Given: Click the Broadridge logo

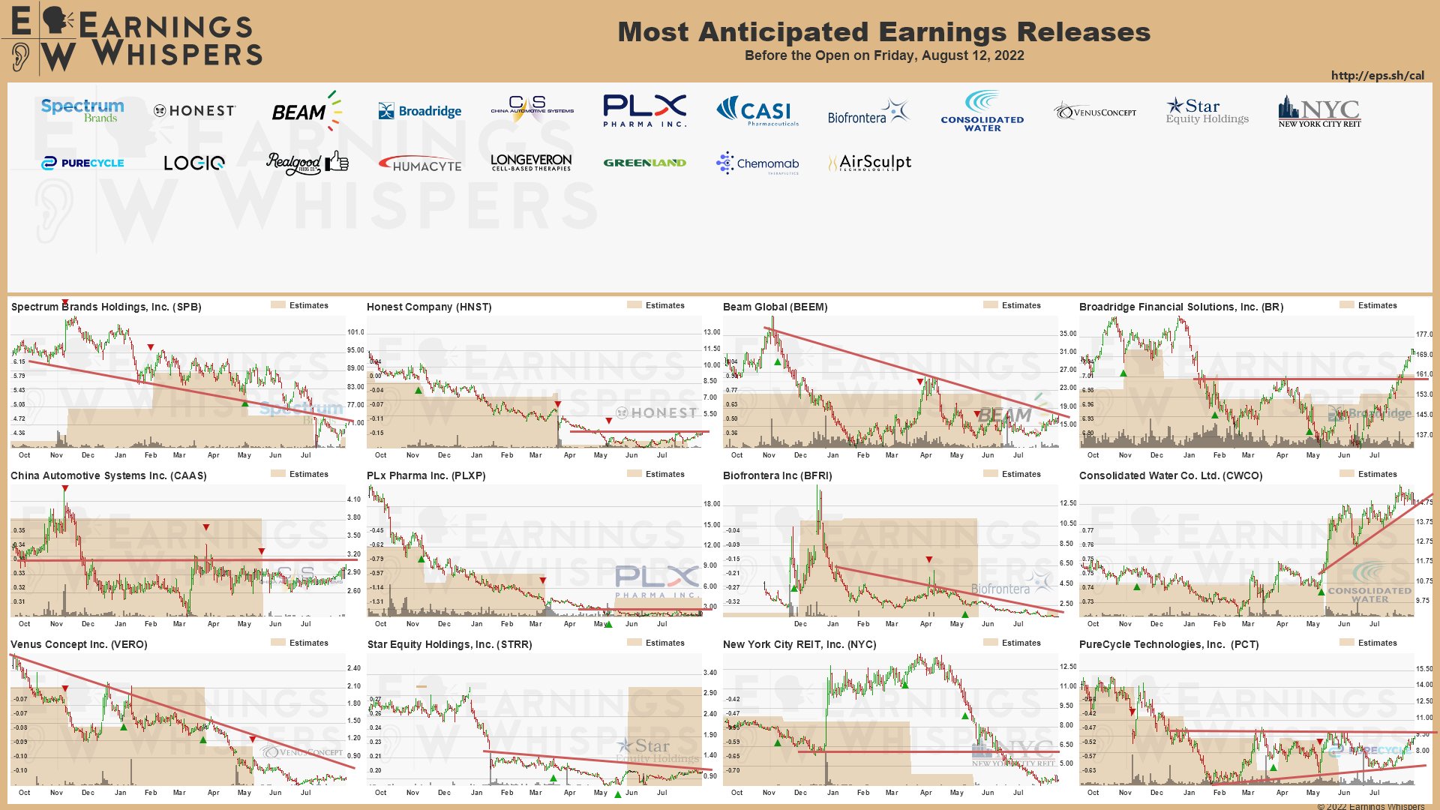Looking at the screenshot, I should [x=420, y=111].
